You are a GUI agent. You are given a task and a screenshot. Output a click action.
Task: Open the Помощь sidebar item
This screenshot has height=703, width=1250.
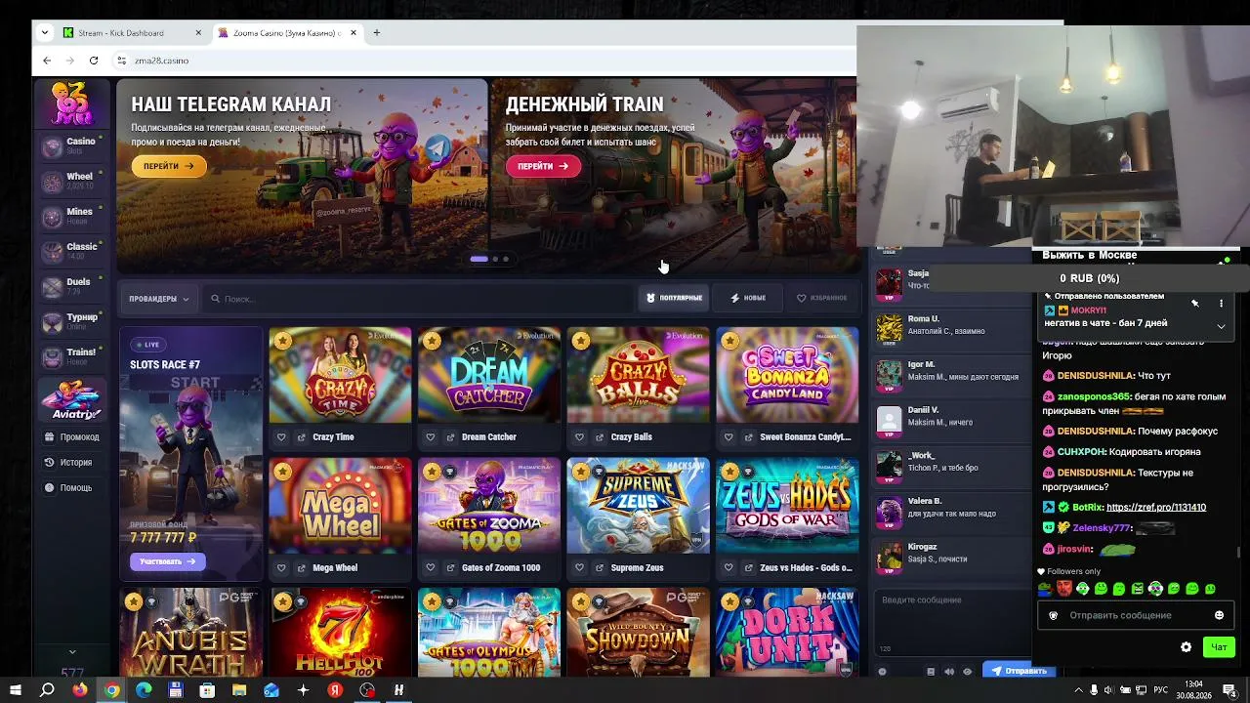pyautogui.click(x=68, y=488)
